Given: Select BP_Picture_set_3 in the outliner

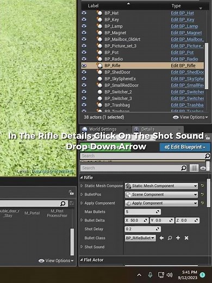Looking at the screenshot, I should [120, 46].
